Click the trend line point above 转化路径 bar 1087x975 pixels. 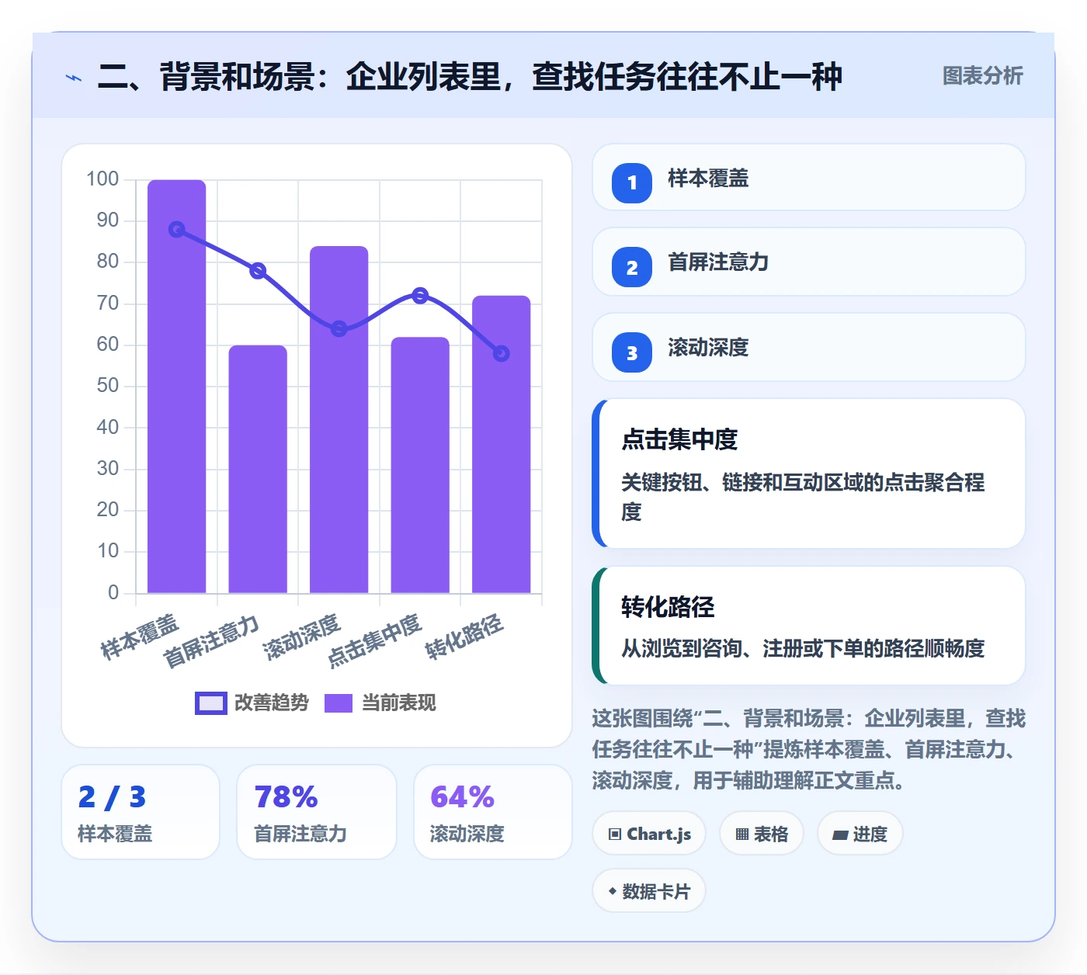pos(502,353)
